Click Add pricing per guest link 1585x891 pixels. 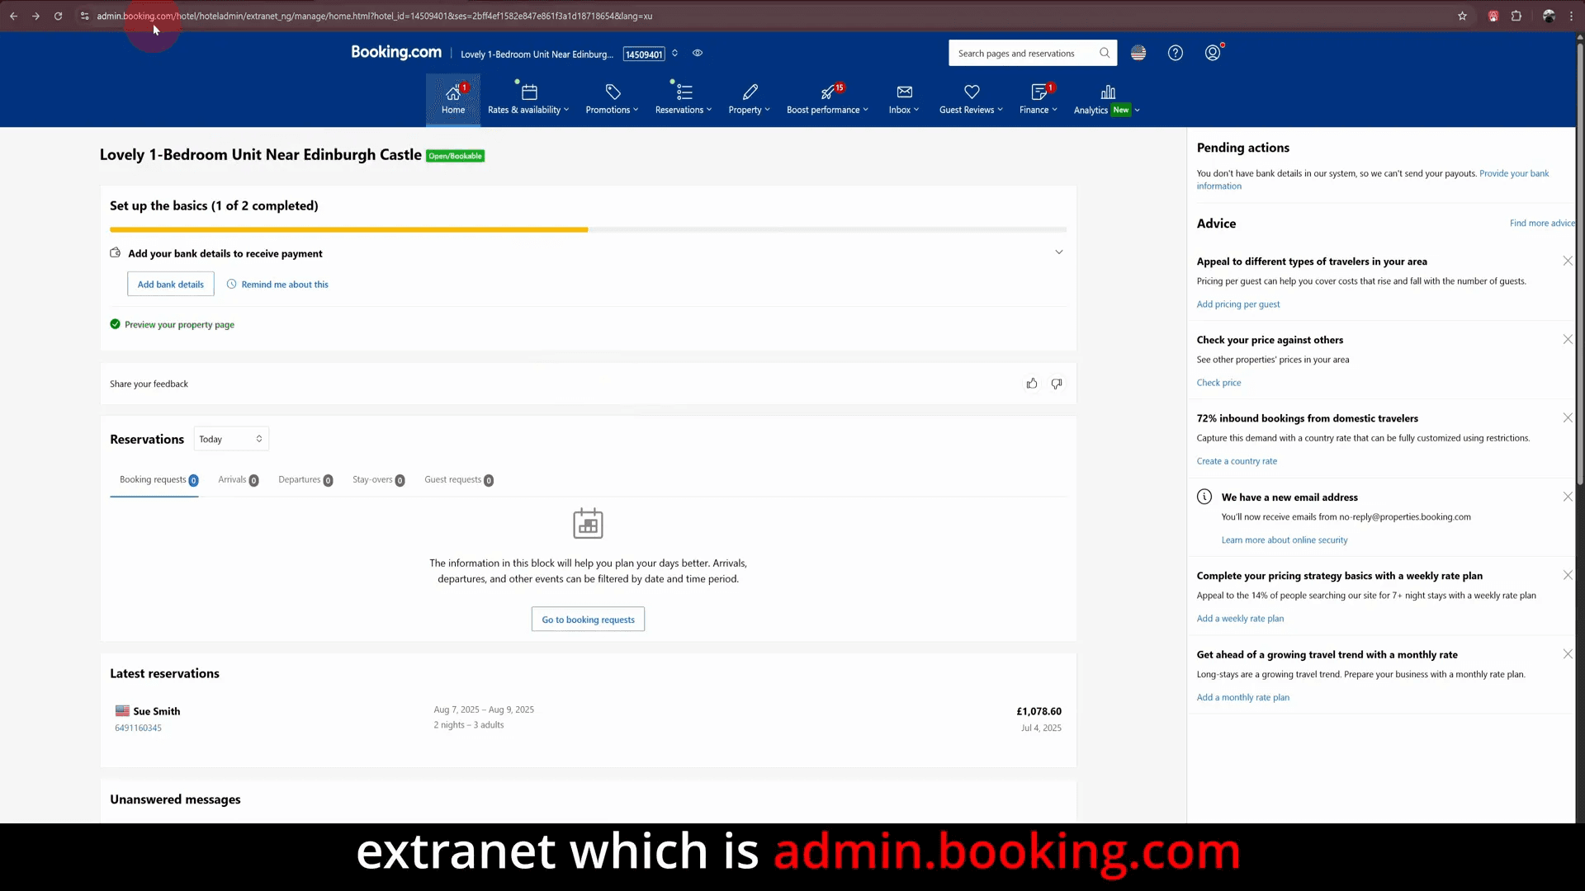1238,304
